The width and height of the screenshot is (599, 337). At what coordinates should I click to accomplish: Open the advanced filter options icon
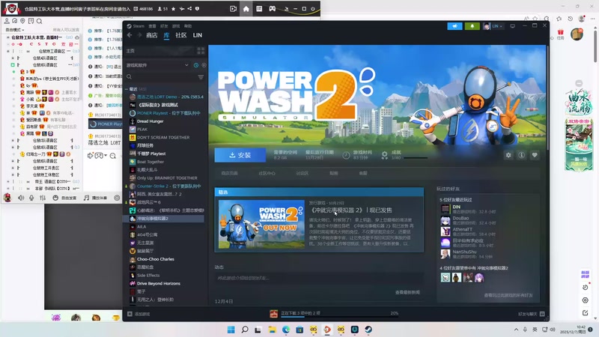(x=201, y=77)
